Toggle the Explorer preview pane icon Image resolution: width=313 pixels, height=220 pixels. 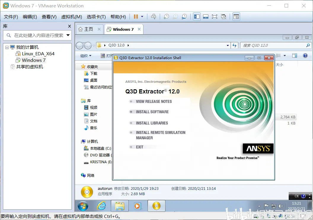[295, 56]
